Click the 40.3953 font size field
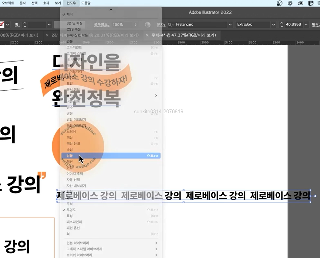This screenshot has height=258, width=320. (x=293, y=24)
